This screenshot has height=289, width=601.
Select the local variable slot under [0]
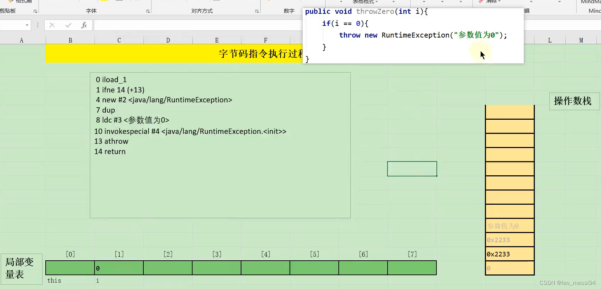coord(70,268)
